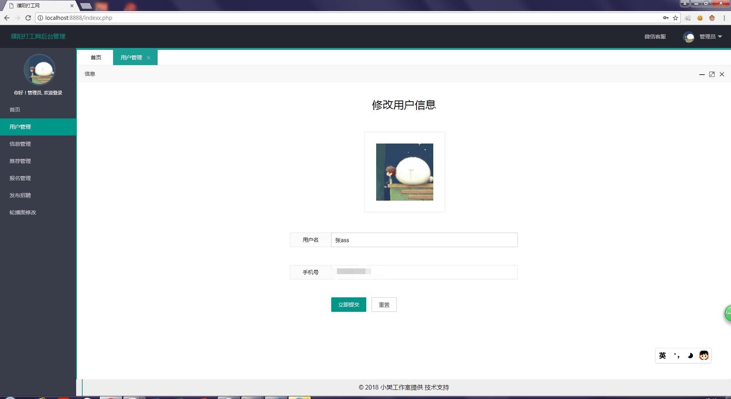
Task: Maximize the 信息 panel
Action: point(712,74)
